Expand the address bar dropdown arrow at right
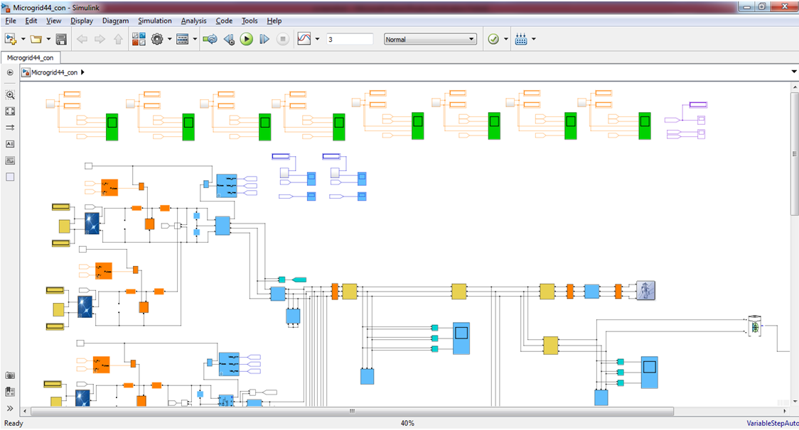799x430 pixels. point(794,72)
